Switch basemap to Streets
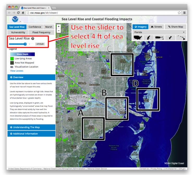This screenshot has width=194, height=175. click(x=156, y=27)
